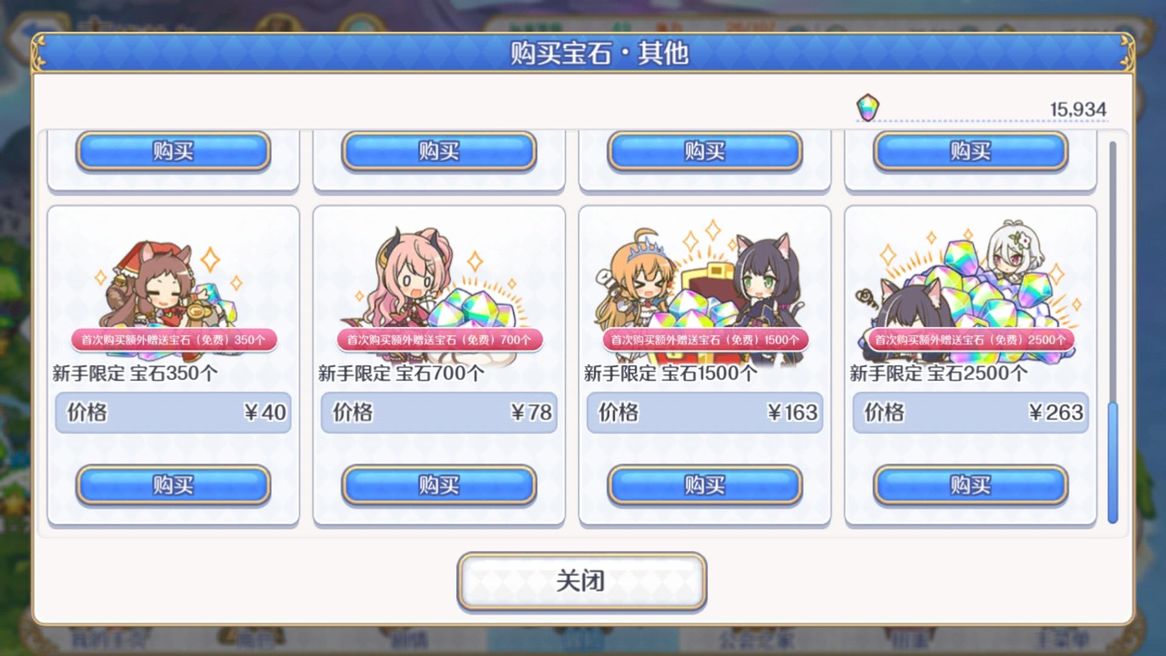Viewport: 1166px width, 656px height.
Task: Click the first top-row 购买 button
Action: click(x=173, y=151)
